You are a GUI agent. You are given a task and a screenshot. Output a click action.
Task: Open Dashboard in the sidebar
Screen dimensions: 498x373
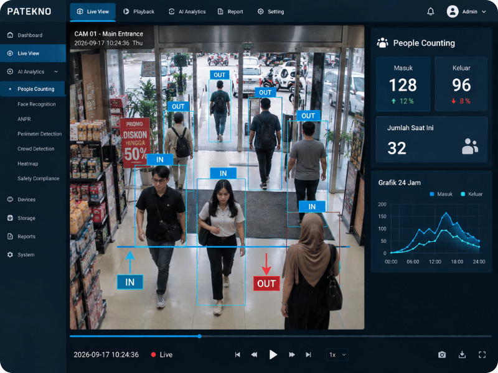[x=33, y=35]
